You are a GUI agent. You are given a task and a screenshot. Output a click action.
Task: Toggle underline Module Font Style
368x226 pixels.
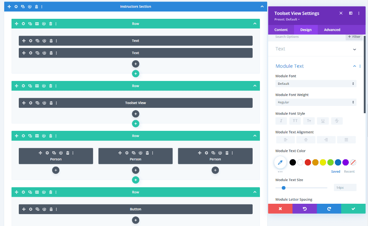pos(323,120)
